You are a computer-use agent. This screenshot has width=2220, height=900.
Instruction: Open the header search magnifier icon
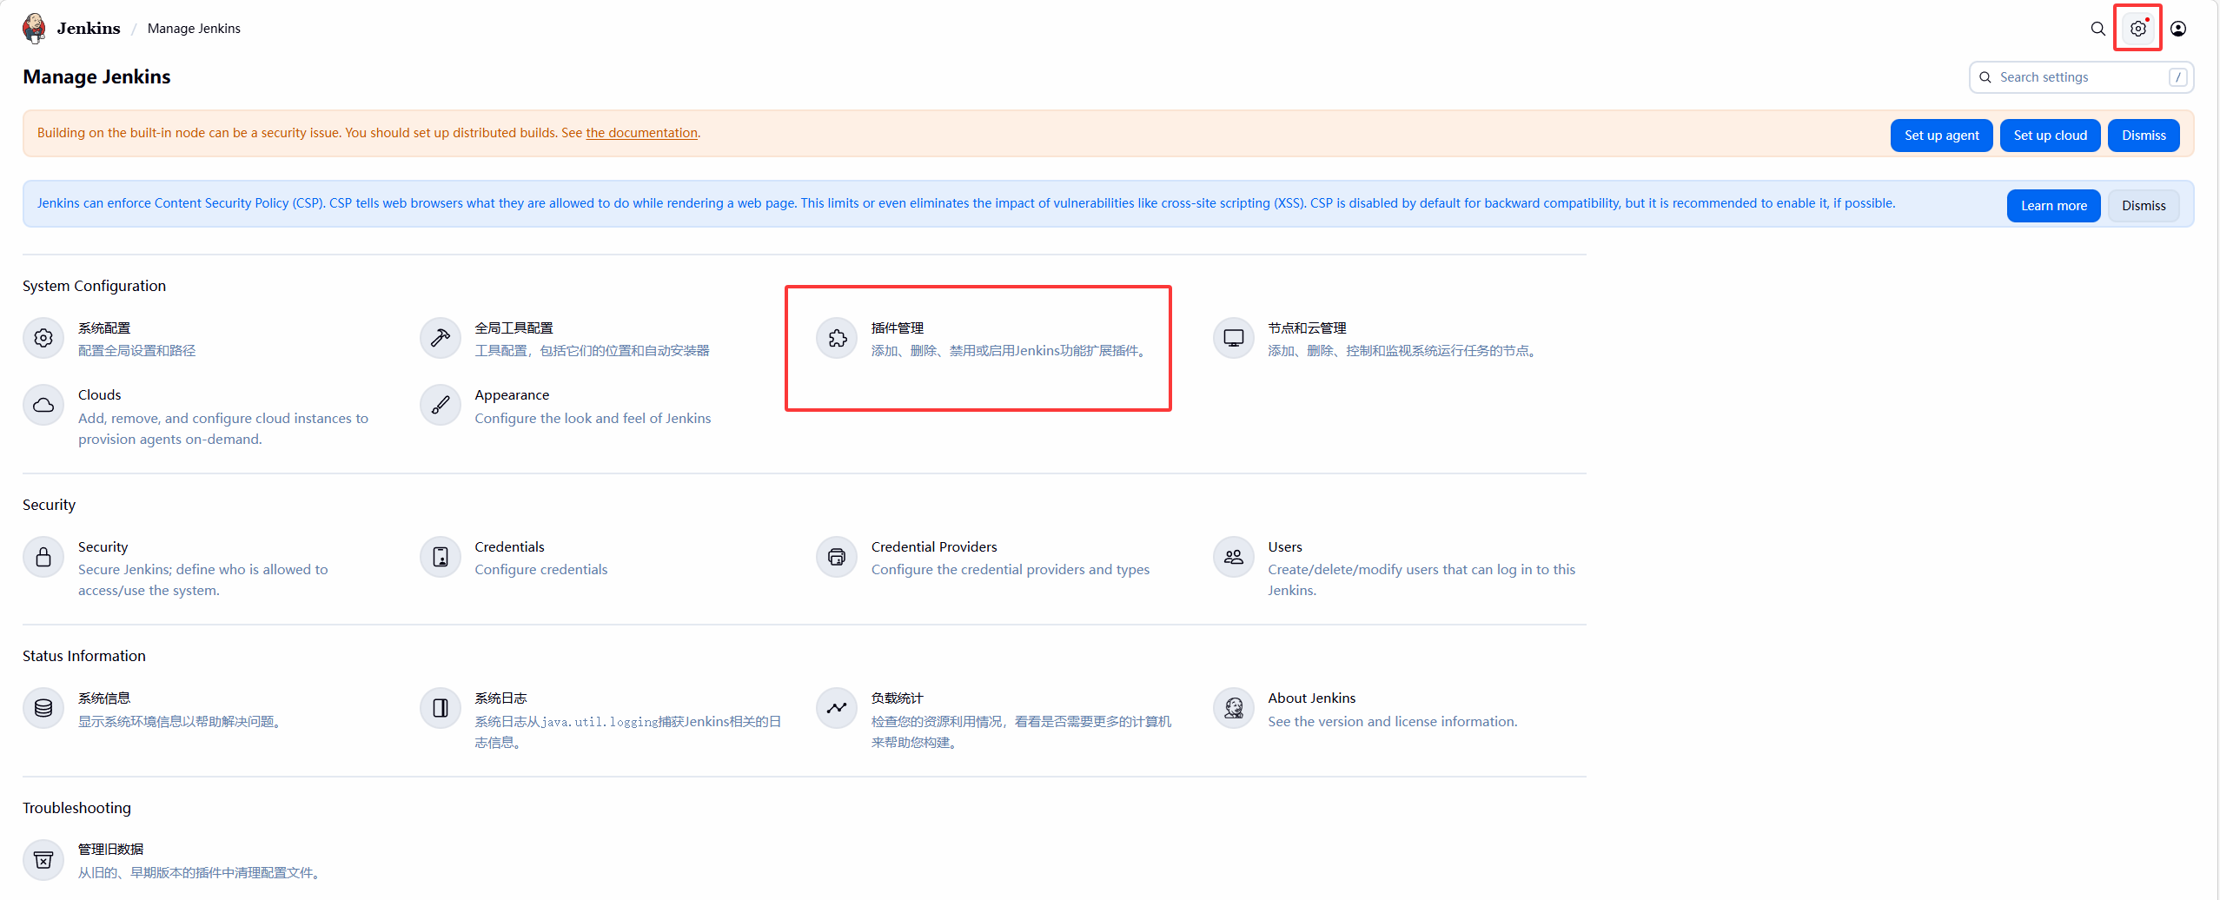point(2098,29)
